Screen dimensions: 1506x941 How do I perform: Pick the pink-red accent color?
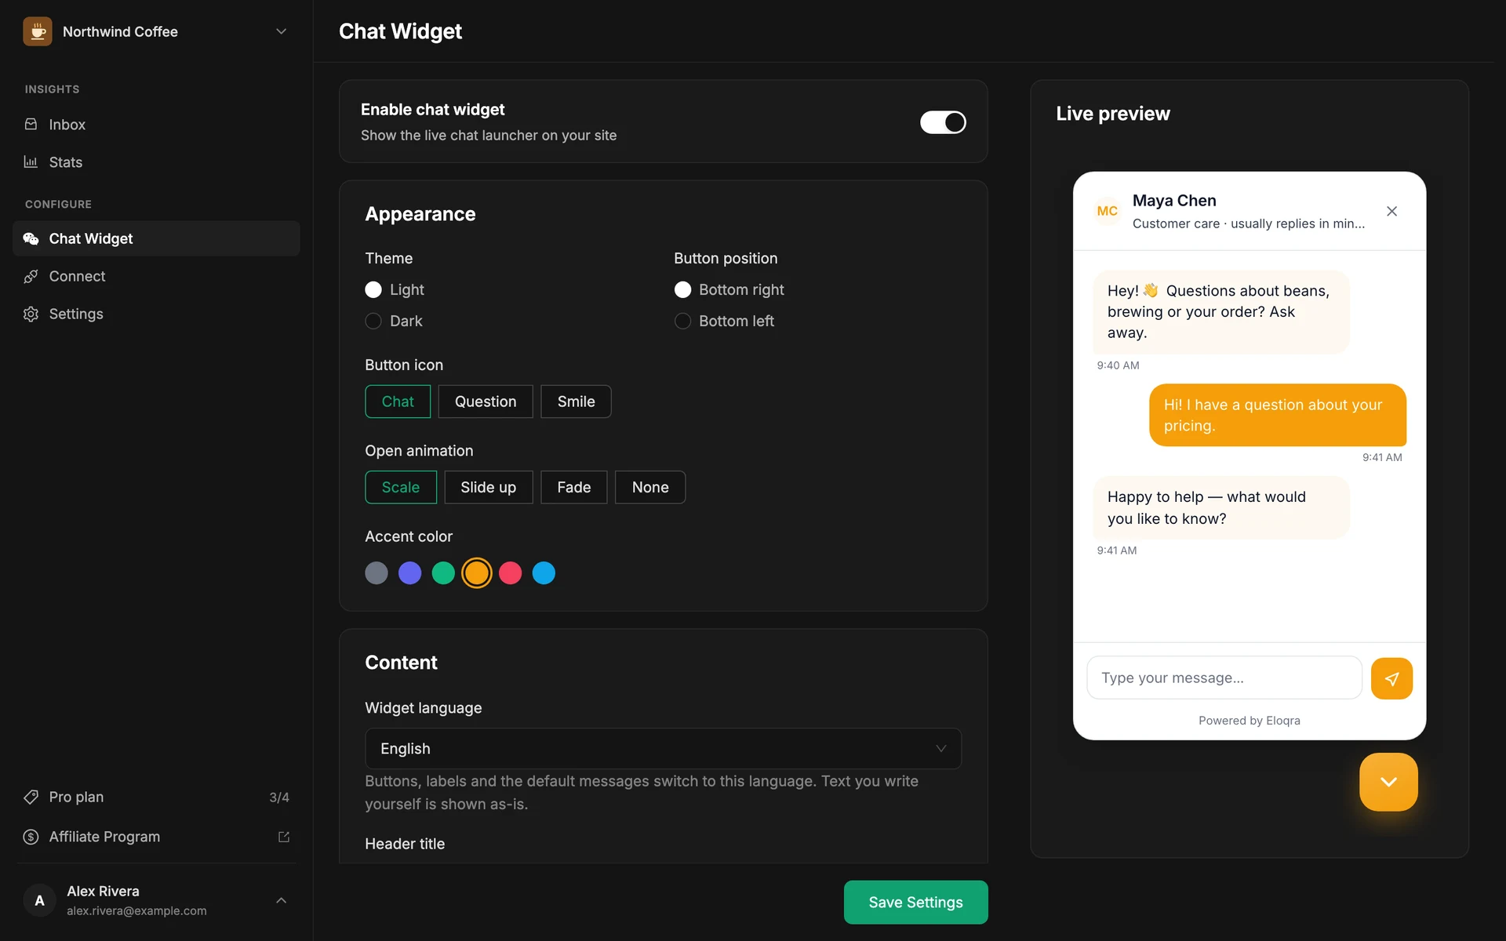[x=510, y=573]
